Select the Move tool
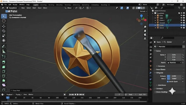The height and width of the screenshot is (105, 186). tap(4, 26)
